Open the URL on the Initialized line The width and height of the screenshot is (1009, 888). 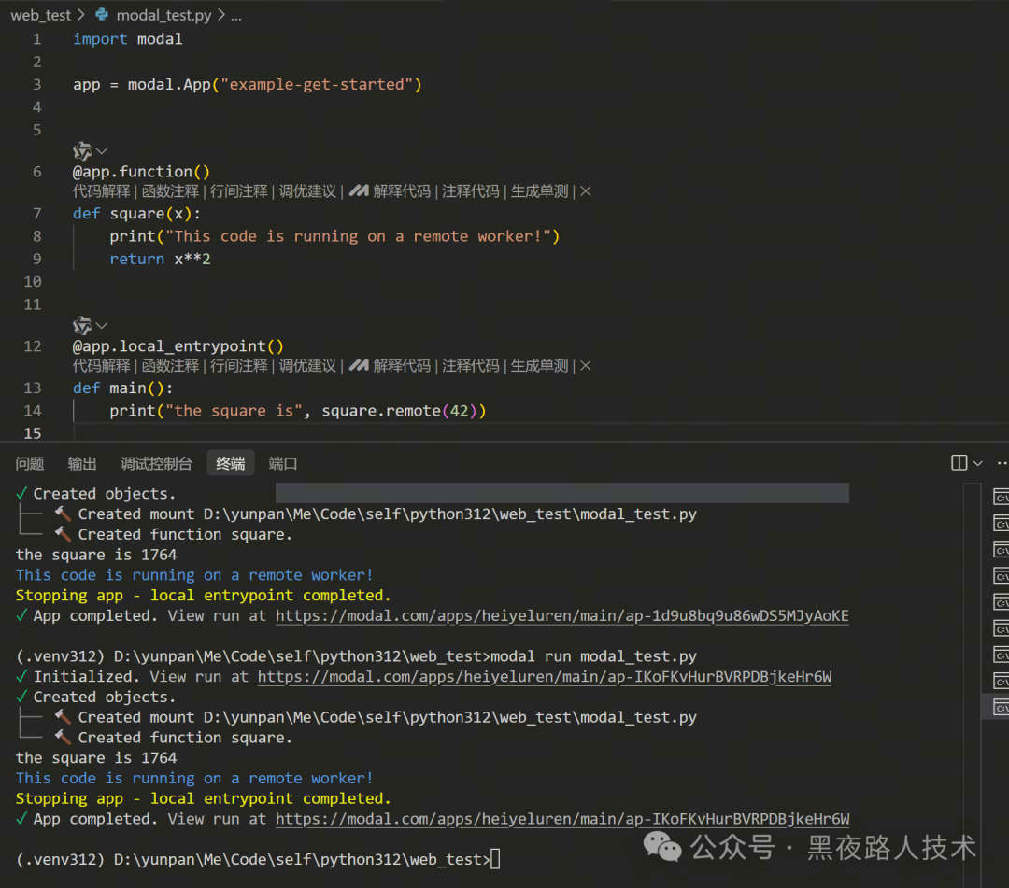[545, 677]
